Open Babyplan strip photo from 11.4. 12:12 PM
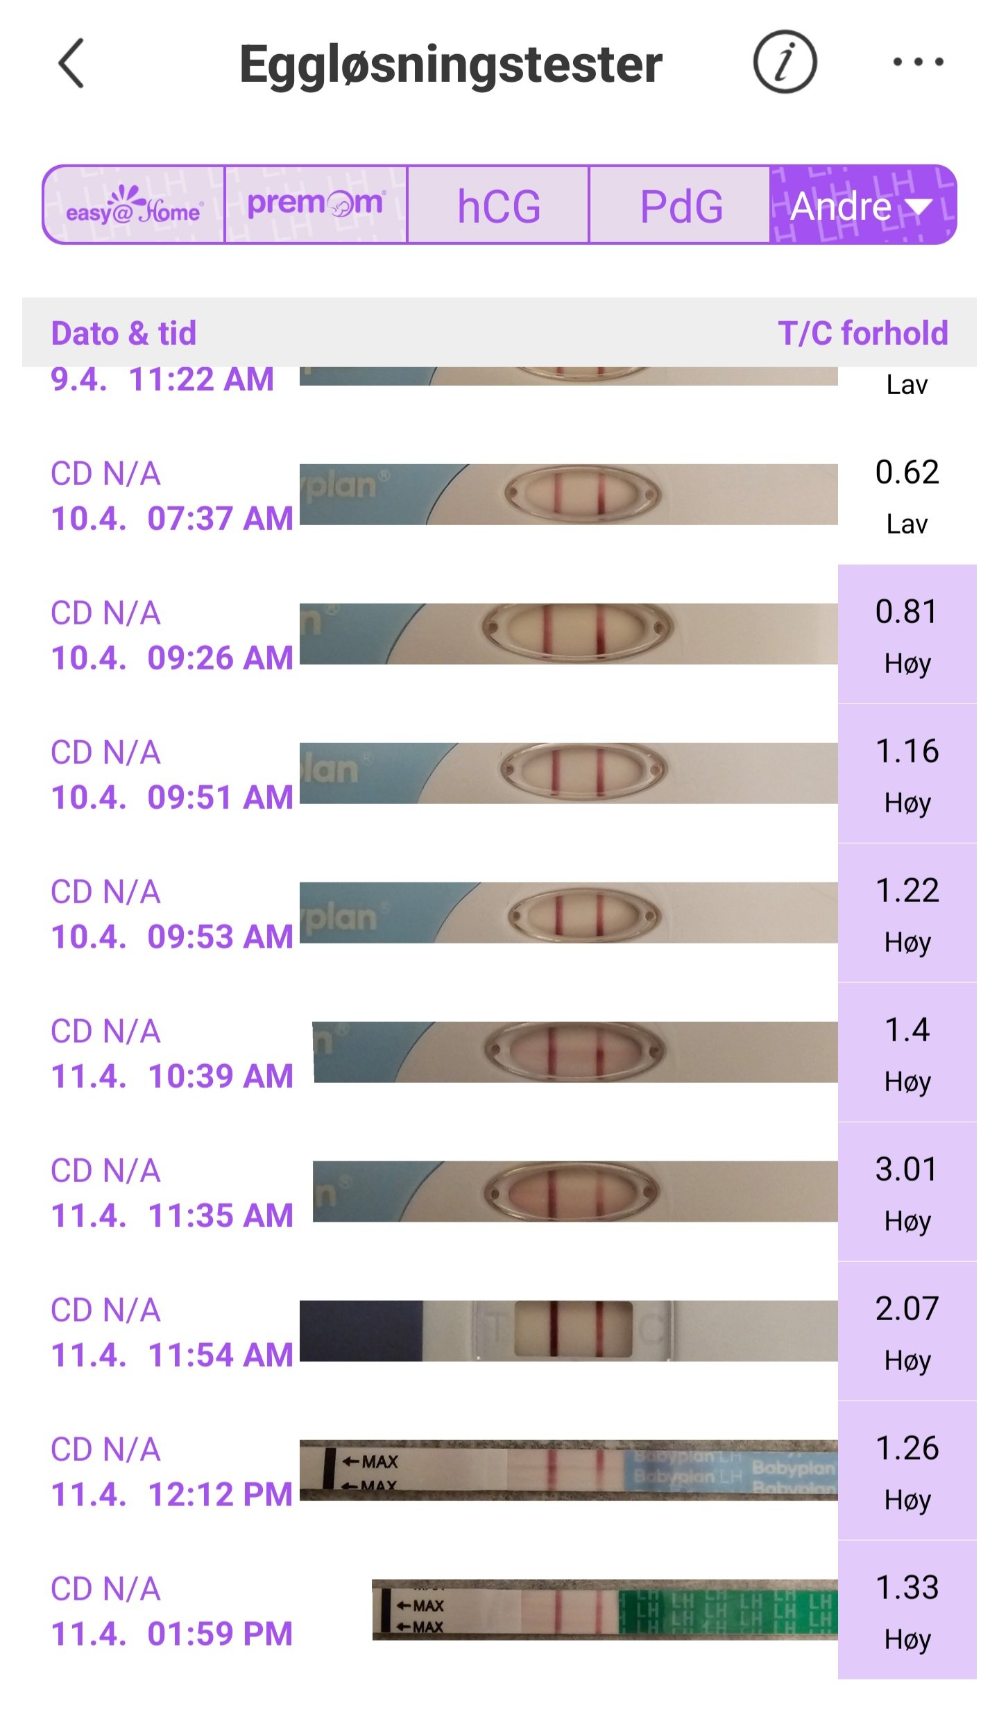The image size is (999, 1710). 568,1469
